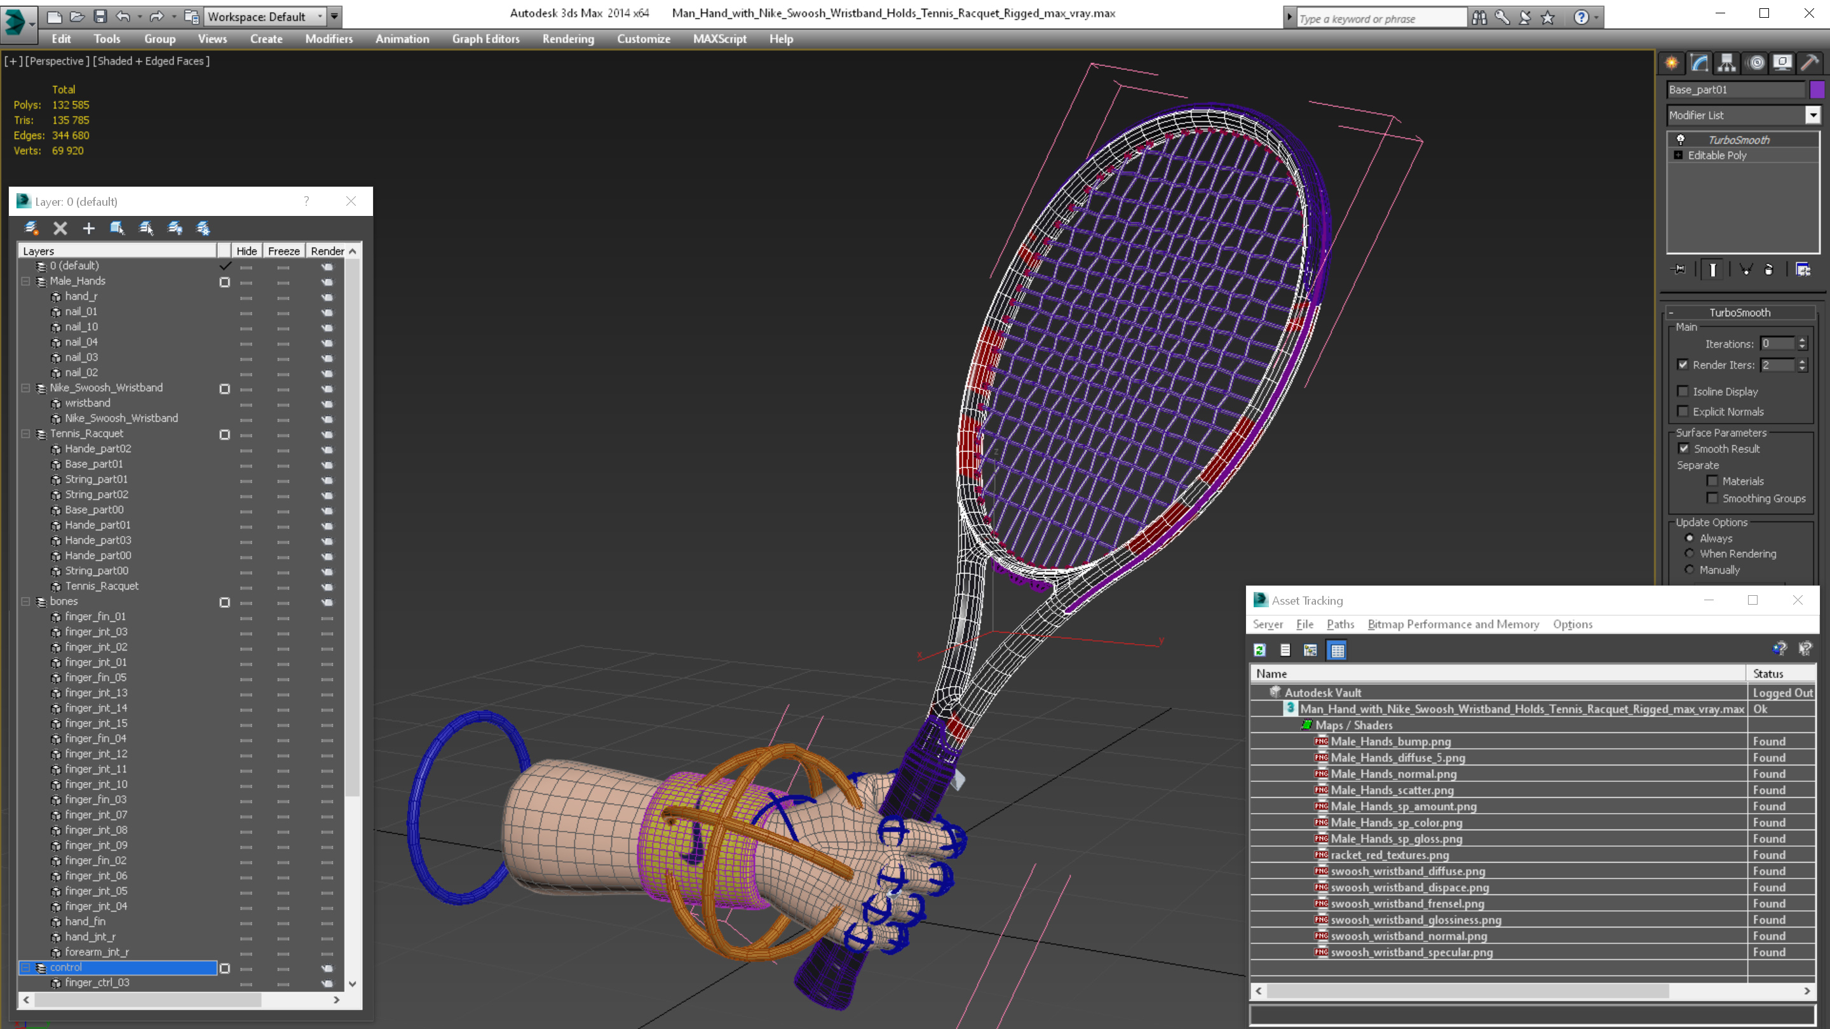The height and width of the screenshot is (1029, 1830).
Task: Uncheck the Smooth Result checkbox
Action: coord(1683,448)
